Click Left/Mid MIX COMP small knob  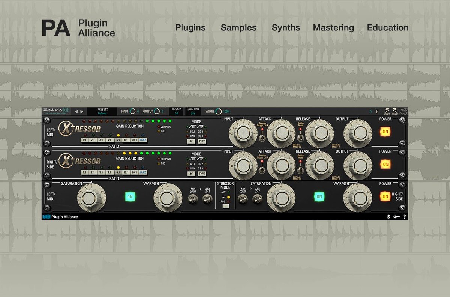pos(193,200)
